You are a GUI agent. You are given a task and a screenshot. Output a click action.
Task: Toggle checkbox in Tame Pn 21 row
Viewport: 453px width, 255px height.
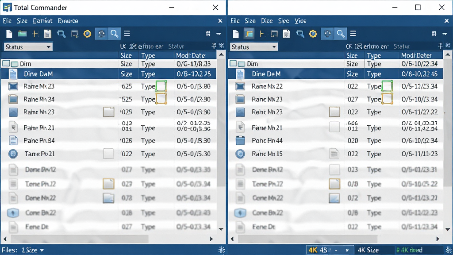point(109,154)
